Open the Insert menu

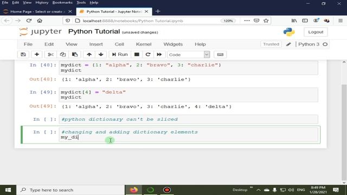coord(96,44)
